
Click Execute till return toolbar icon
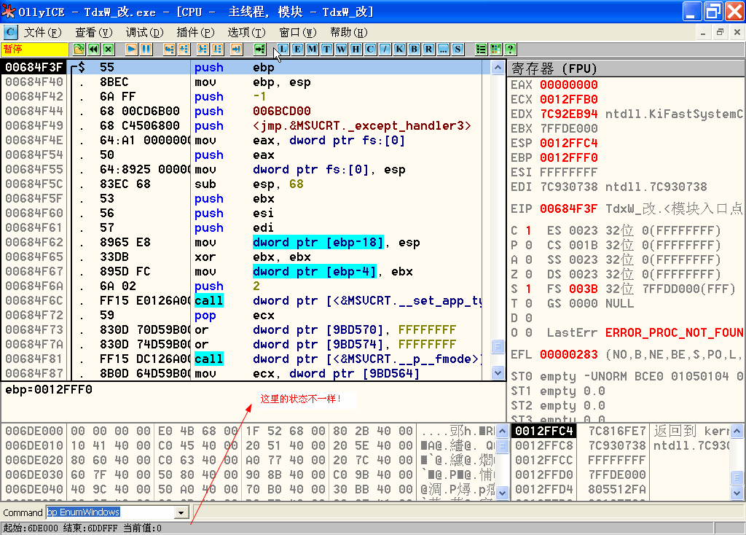(x=237, y=49)
